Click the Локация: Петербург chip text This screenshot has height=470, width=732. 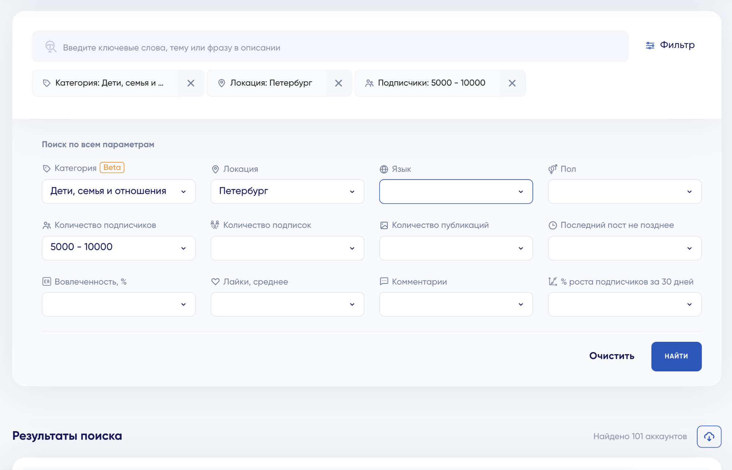tap(271, 83)
